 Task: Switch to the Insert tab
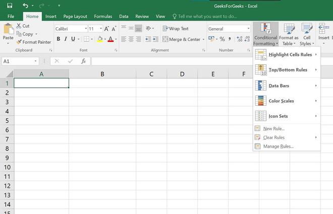click(51, 16)
